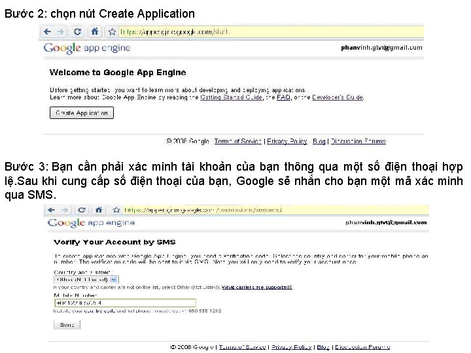This screenshot has height=353, width=471.
Task: Open Privacy Policy on Verify page footer
Action: tap(291, 347)
